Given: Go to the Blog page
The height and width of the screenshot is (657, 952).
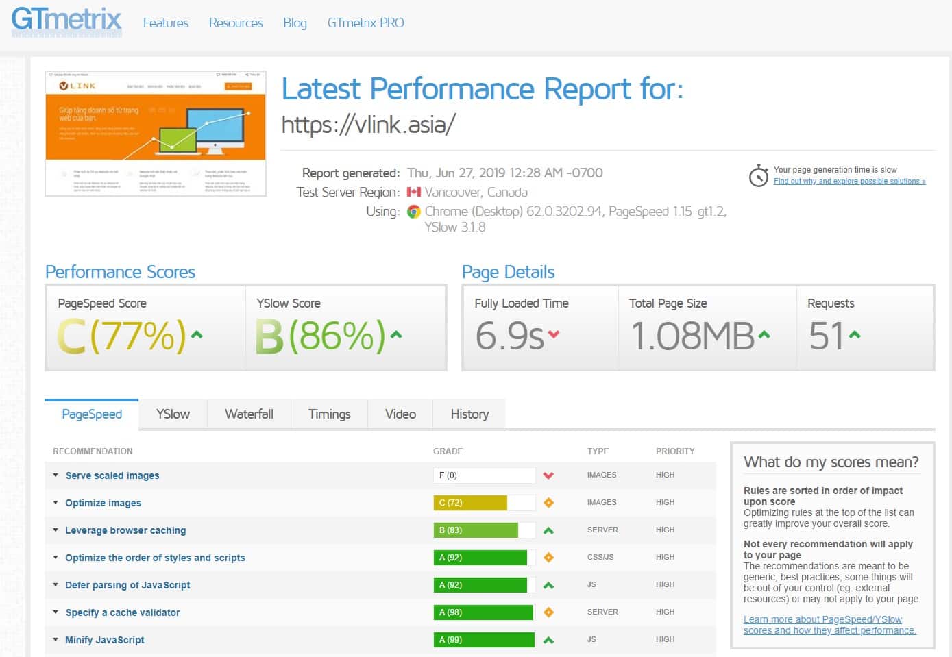Looking at the screenshot, I should pos(295,23).
